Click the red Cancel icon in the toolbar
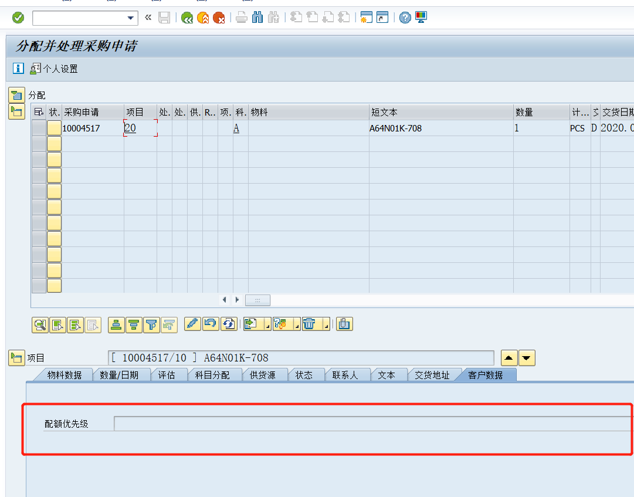634x497 pixels. tap(220, 17)
